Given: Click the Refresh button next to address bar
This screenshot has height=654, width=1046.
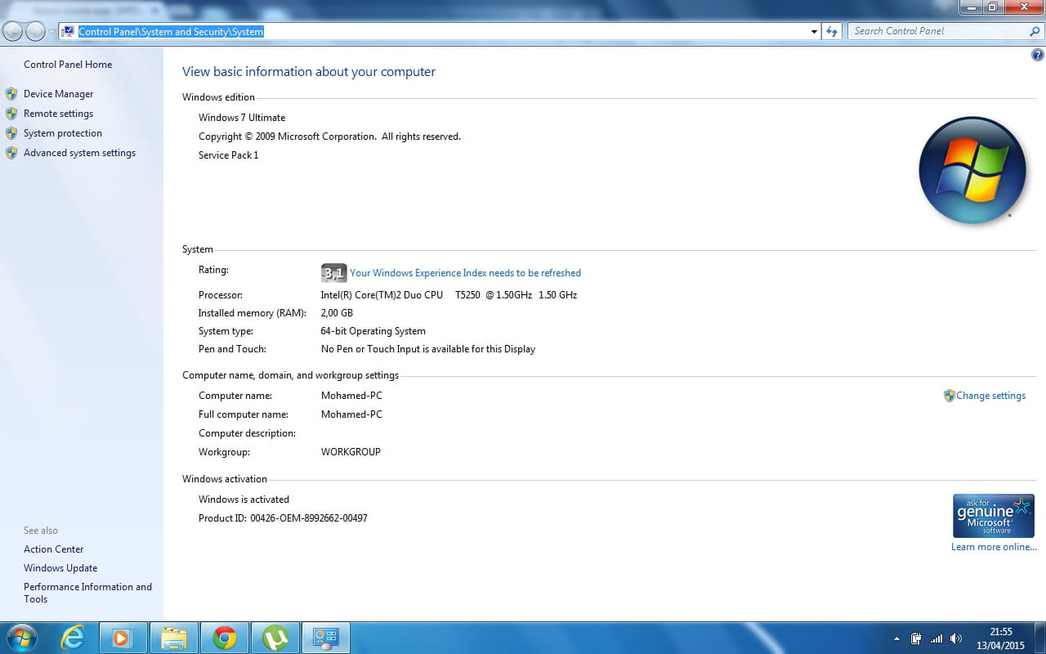Looking at the screenshot, I should [832, 32].
